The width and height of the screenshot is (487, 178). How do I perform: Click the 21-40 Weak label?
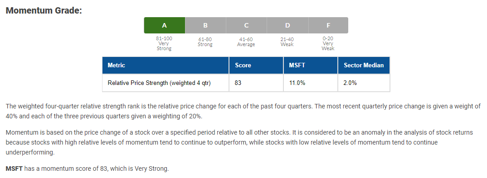coord(287,42)
